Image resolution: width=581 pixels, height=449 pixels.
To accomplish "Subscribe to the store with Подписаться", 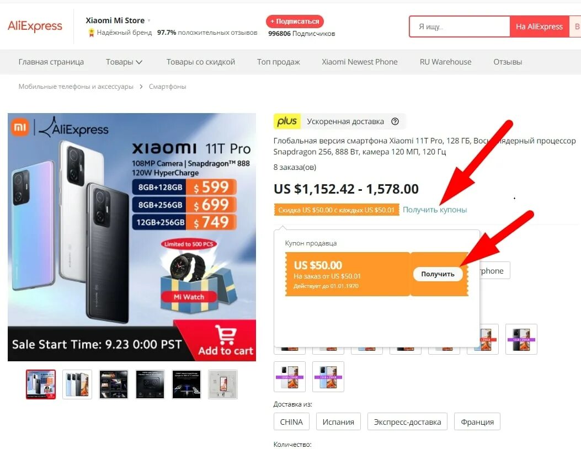I will [295, 22].
